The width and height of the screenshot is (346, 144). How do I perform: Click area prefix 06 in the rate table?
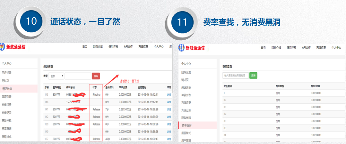point(225,121)
